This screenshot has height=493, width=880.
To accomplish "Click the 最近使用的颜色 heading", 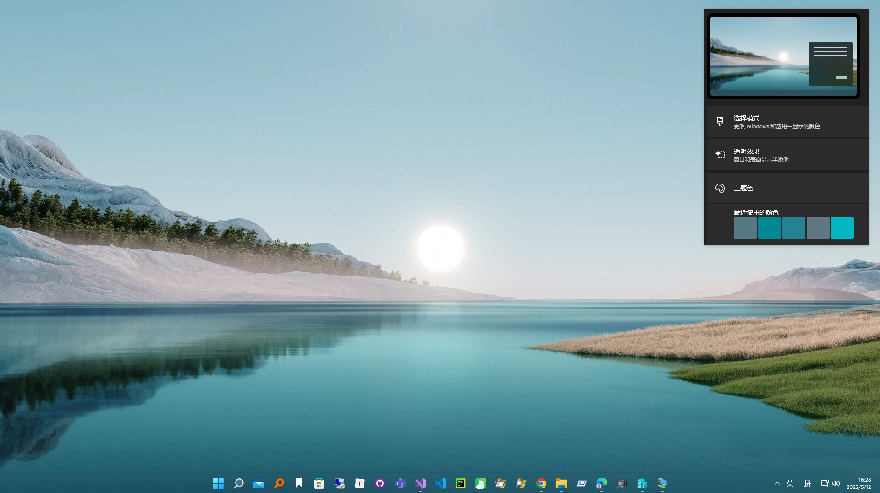I will point(756,212).
